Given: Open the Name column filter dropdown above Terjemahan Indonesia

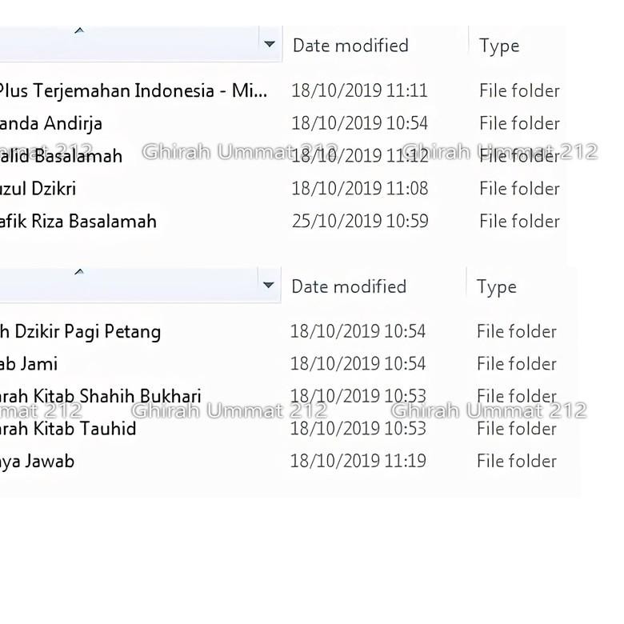Looking at the screenshot, I should [270, 45].
